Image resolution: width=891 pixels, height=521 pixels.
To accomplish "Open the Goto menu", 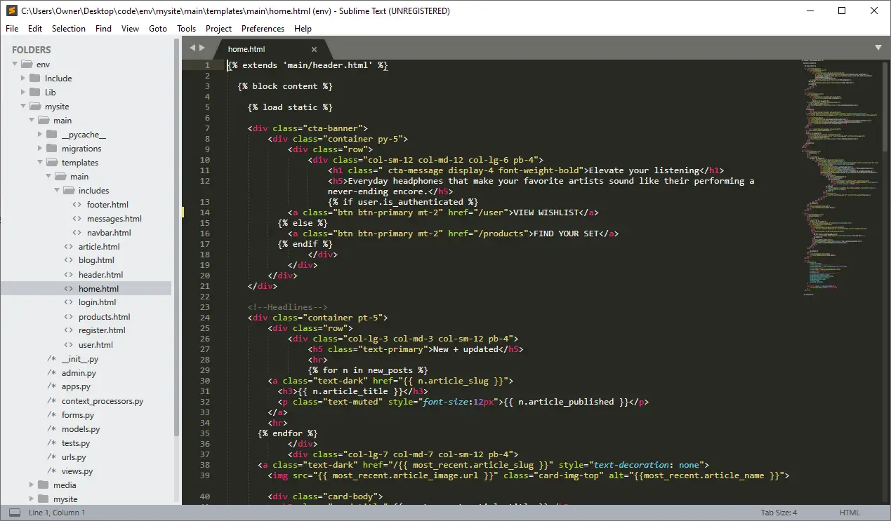I will pos(158,29).
